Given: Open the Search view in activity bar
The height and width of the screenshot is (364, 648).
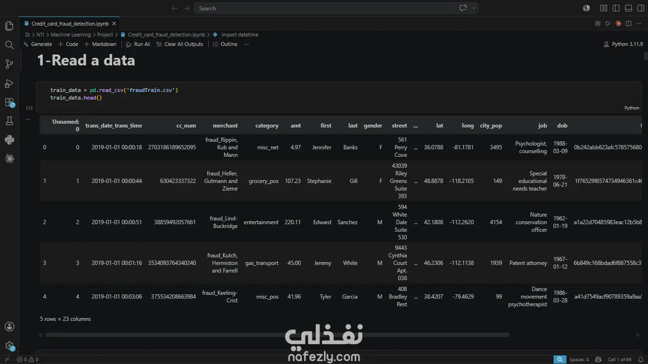Looking at the screenshot, I should pyautogui.click(x=9, y=45).
